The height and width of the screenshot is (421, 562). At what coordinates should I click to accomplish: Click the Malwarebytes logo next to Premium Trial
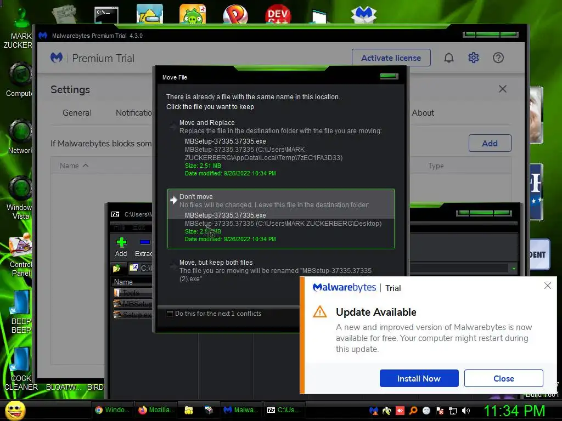click(x=57, y=58)
